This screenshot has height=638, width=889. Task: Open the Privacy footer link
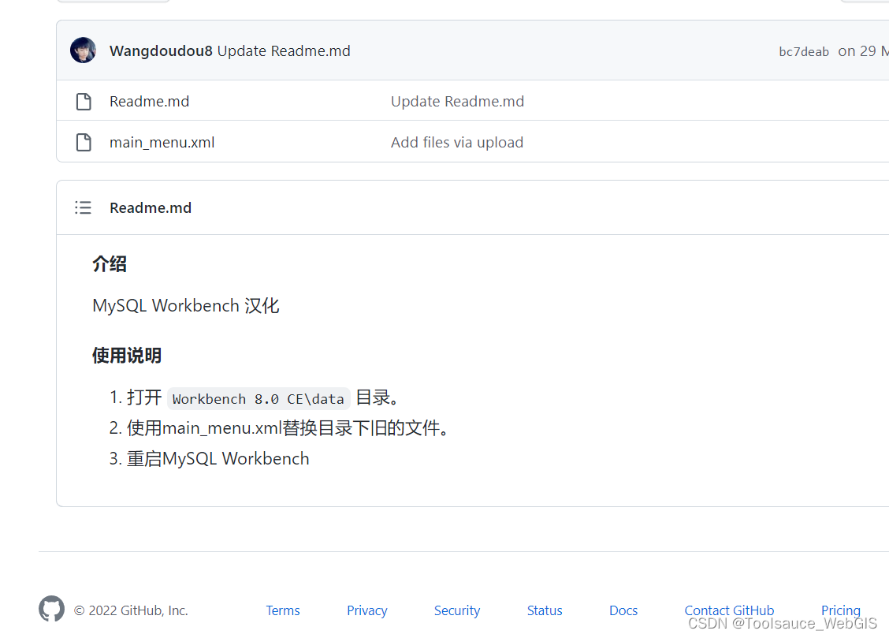tap(366, 610)
